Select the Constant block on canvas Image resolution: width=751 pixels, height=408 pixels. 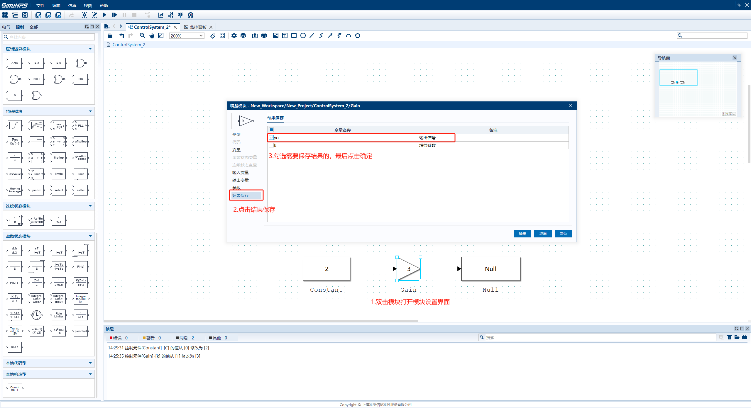327,269
